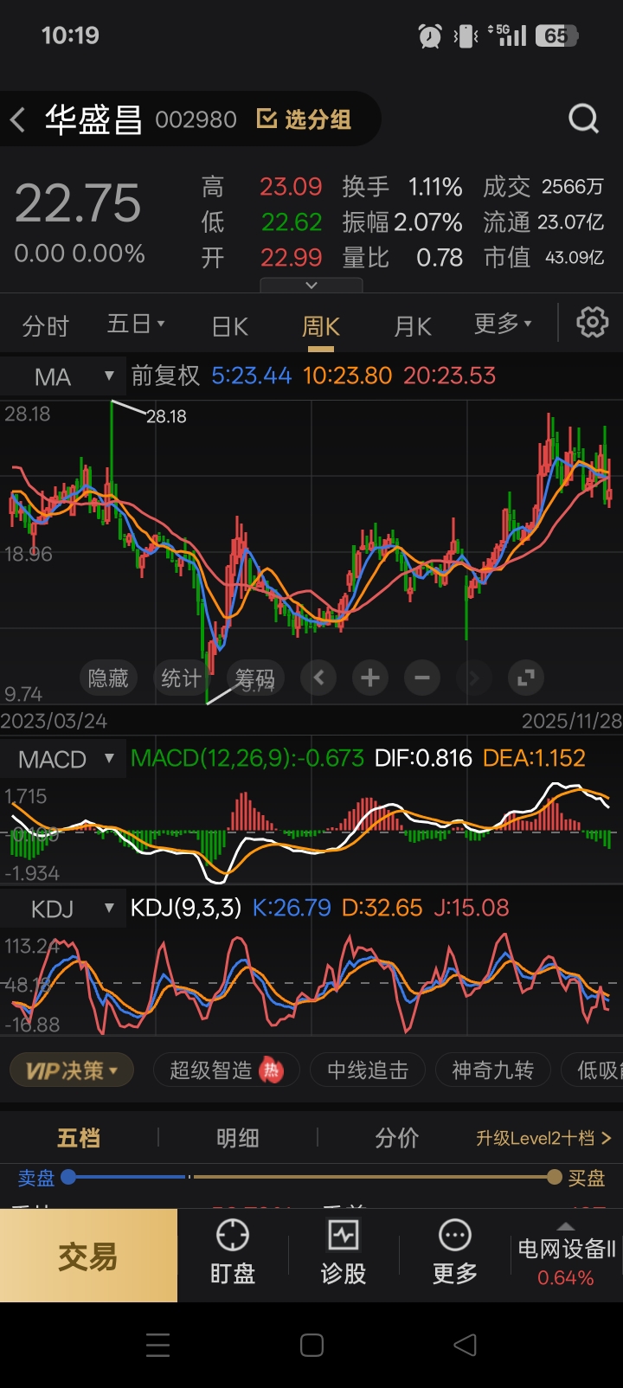
Task: Tap MA5 value 5:23.44
Action: pyautogui.click(x=251, y=376)
